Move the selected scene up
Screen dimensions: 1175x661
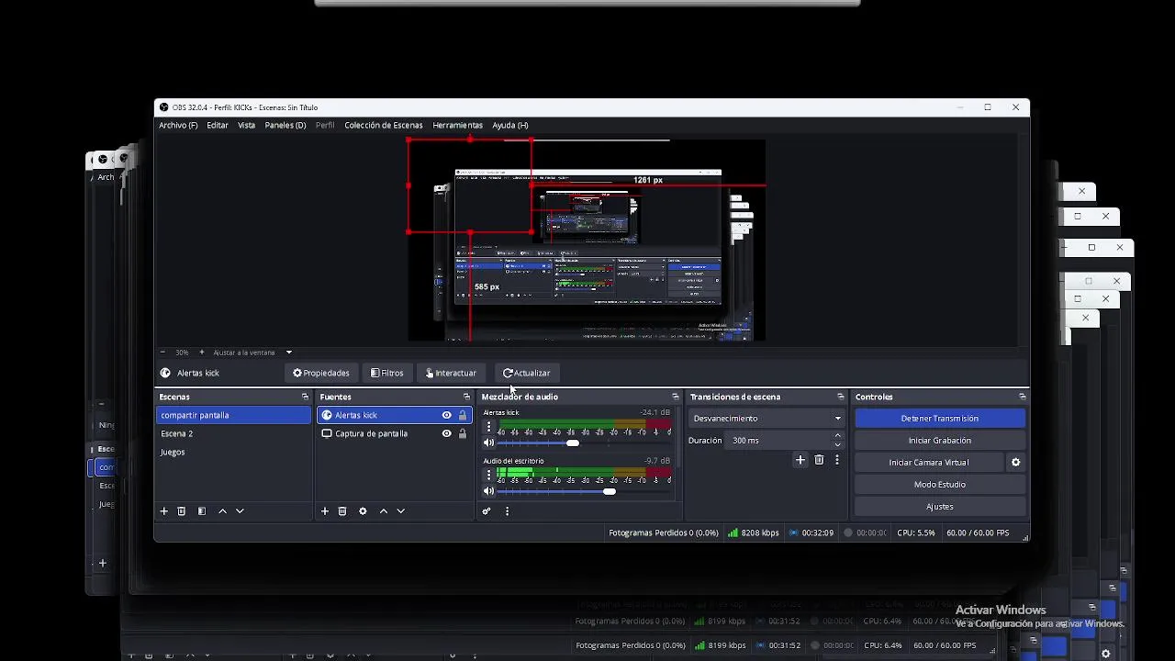pyautogui.click(x=222, y=511)
